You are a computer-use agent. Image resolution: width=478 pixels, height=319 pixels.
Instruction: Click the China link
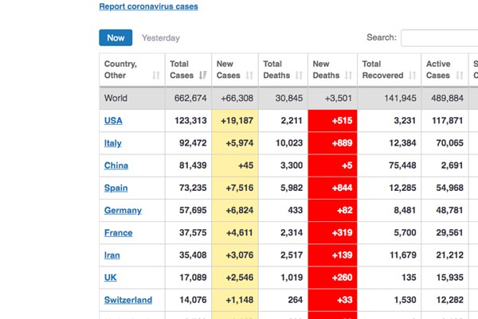click(116, 165)
